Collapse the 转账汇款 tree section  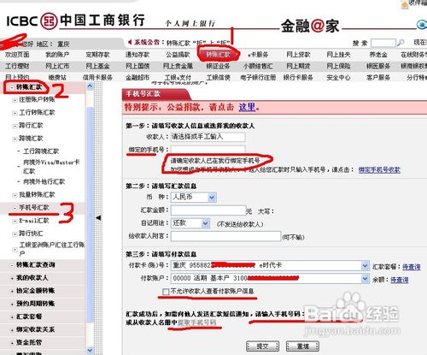(12, 87)
